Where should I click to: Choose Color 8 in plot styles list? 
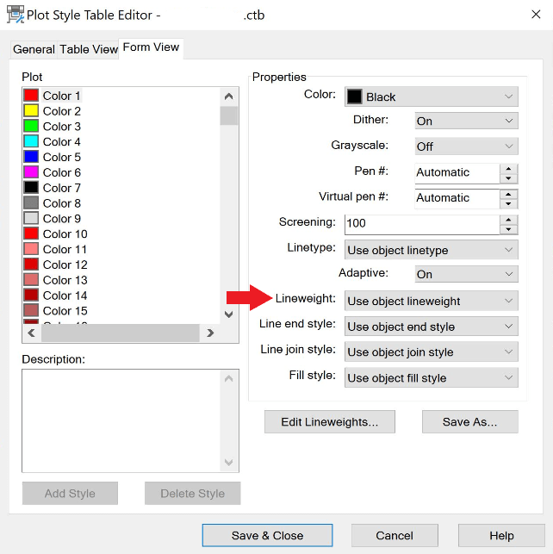(61, 203)
